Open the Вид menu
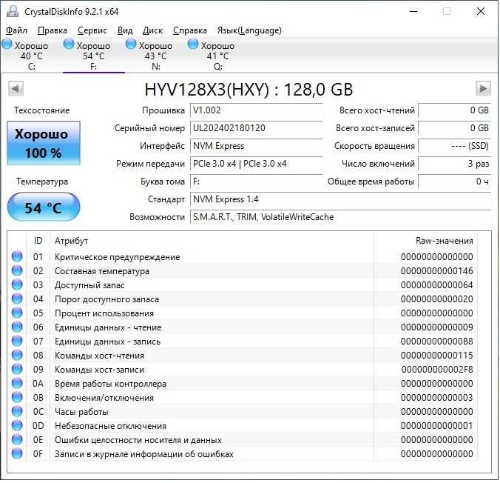 point(125,30)
